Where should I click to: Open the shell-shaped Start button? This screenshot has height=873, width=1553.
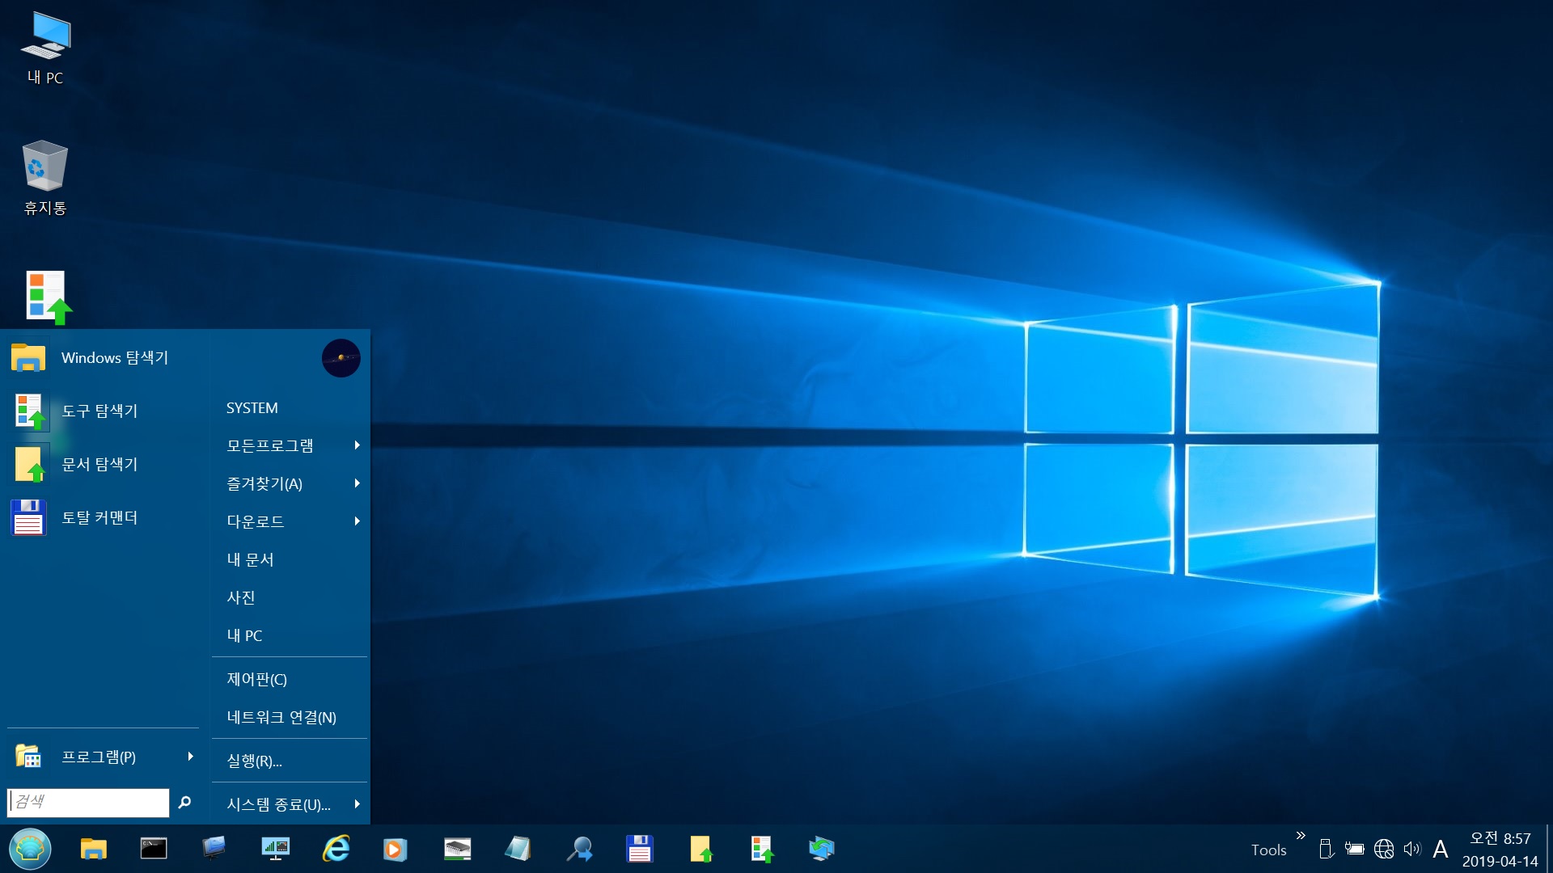click(x=30, y=849)
